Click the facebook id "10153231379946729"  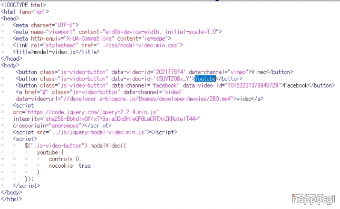(x=253, y=85)
